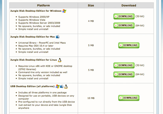163x114 pixels.
Task: Click 'Requires Linux x86 with KDE or GNOME' bullet
Action: tap(45, 68)
